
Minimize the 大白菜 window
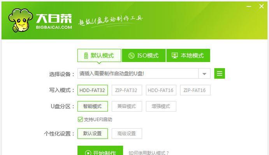click(x=249, y=7)
